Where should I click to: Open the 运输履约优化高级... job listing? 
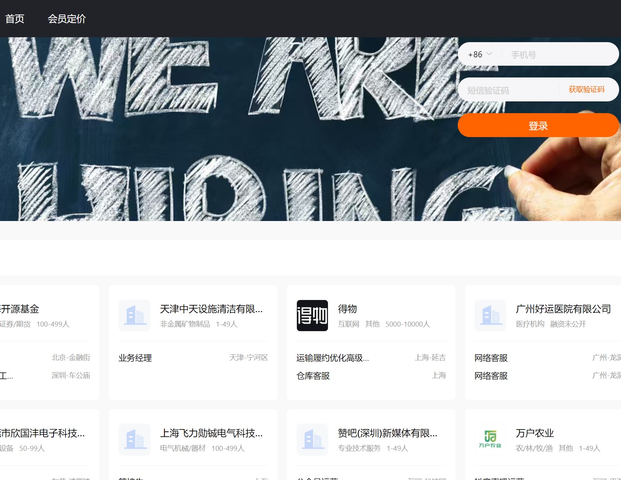point(333,358)
